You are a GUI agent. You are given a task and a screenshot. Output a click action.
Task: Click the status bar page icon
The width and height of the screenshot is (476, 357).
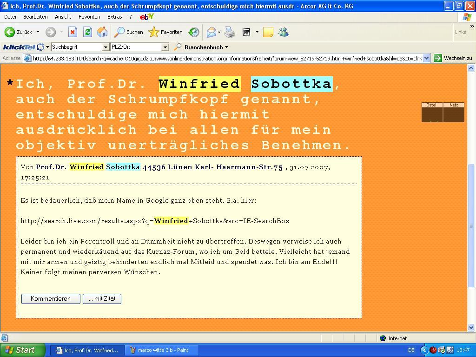pos(4,338)
